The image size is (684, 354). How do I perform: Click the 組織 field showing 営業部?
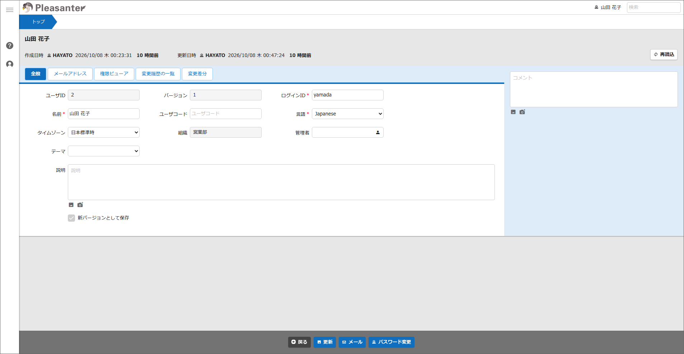tap(225, 132)
